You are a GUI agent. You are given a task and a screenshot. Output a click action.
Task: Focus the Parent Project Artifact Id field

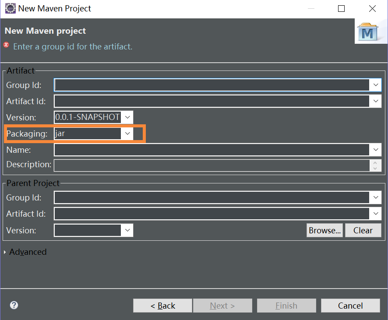212,214
